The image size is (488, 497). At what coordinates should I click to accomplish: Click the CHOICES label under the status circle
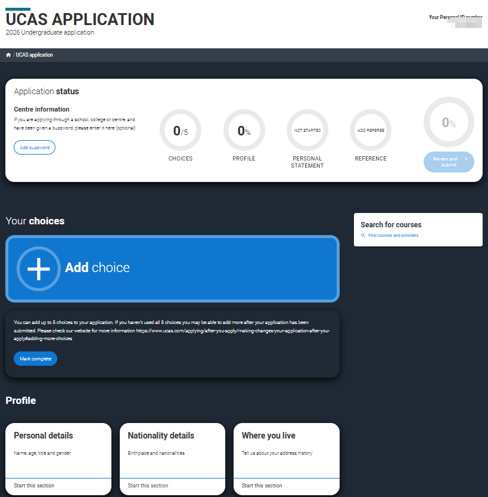click(x=181, y=159)
